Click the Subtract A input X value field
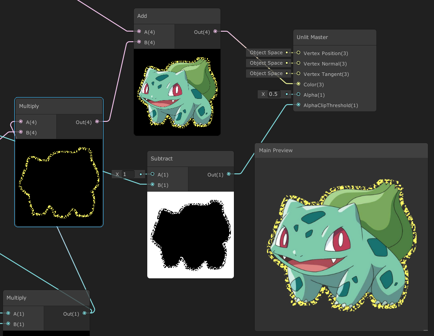This screenshot has width=434, height=336. pos(128,174)
